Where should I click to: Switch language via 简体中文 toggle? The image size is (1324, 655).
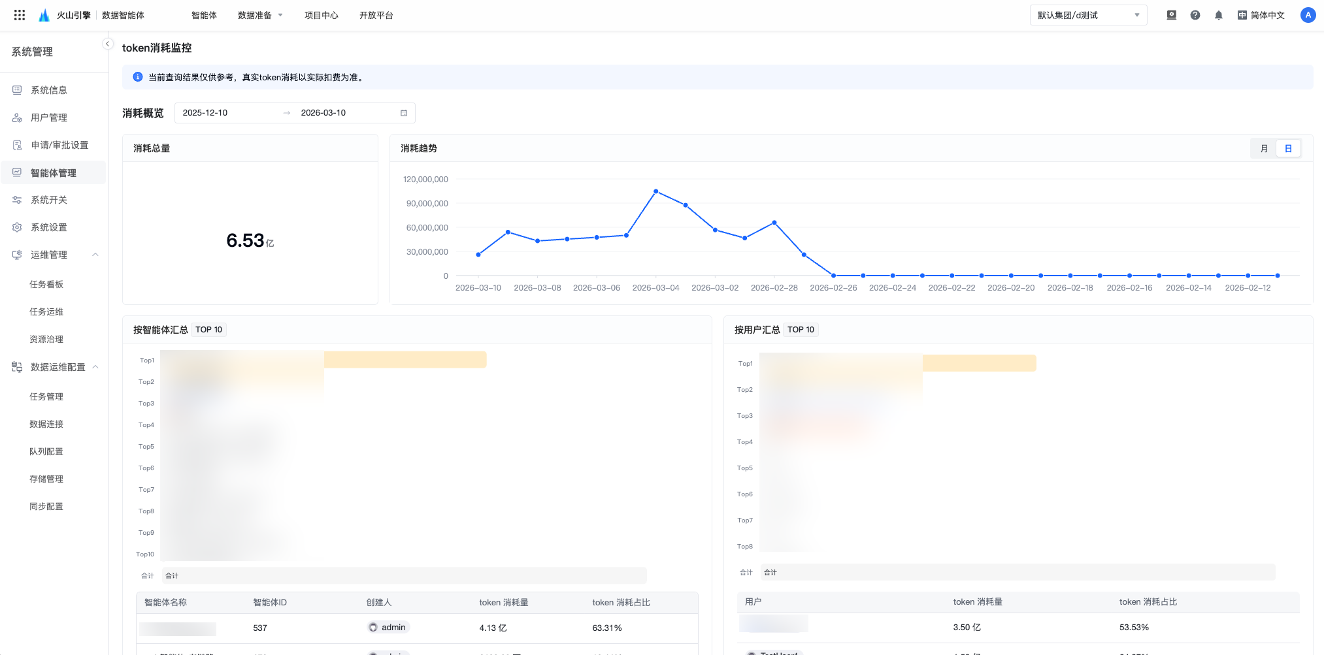(x=1261, y=15)
